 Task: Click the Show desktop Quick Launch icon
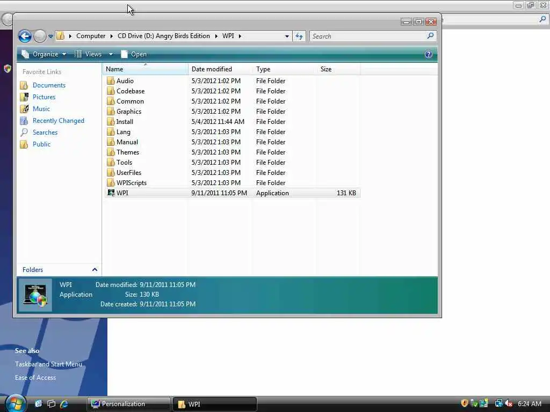pyautogui.click(x=38, y=404)
